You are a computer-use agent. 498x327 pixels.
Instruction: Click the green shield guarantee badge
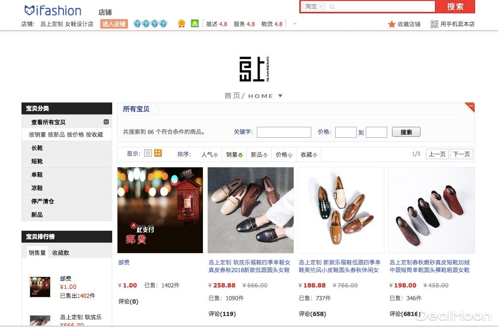click(195, 23)
